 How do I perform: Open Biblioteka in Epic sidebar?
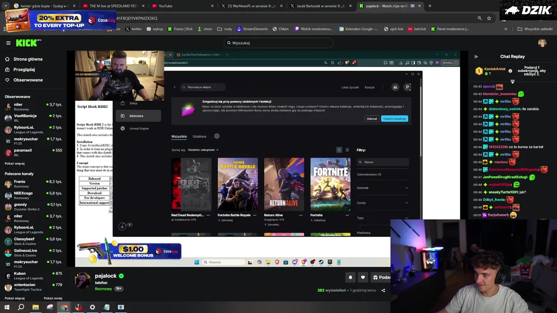pyautogui.click(x=138, y=116)
